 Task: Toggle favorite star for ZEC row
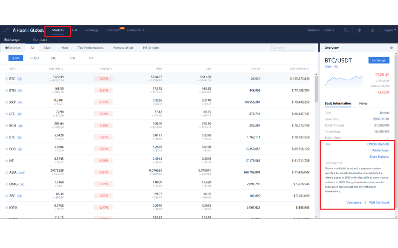(x=6, y=196)
